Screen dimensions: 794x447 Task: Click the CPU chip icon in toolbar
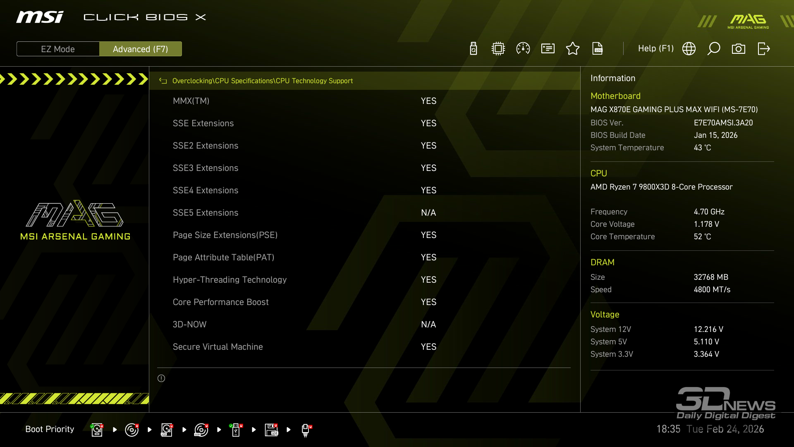point(498,49)
